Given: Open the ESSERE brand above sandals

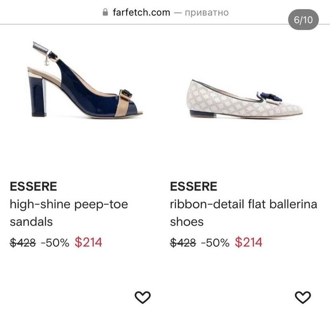Looking at the screenshot, I should click(x=33, y=187).
